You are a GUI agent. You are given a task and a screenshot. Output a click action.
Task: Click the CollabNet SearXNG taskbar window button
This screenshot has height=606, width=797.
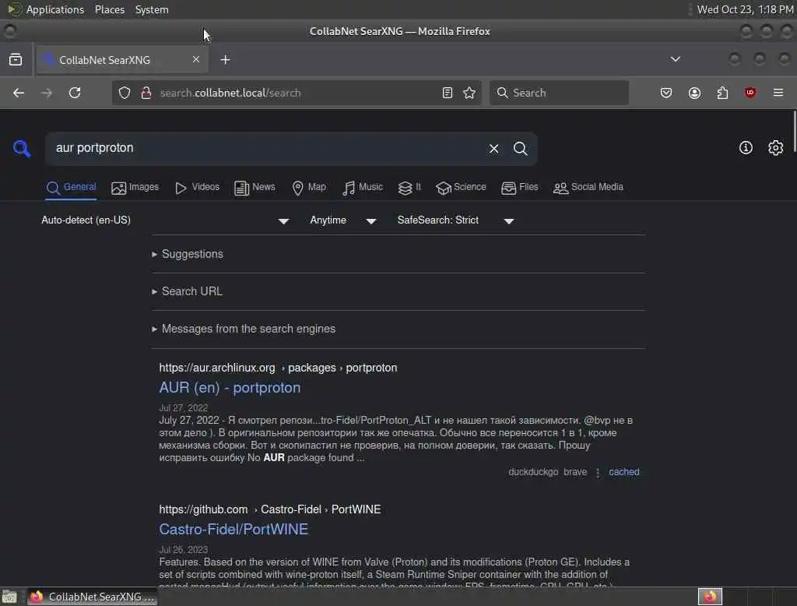coord(92,597)
